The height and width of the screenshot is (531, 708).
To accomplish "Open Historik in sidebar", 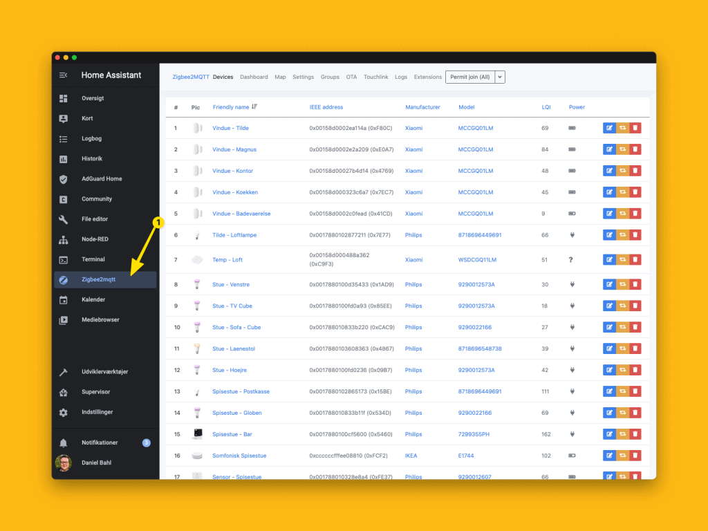I will pyautogui.click(x=105, y=158).
